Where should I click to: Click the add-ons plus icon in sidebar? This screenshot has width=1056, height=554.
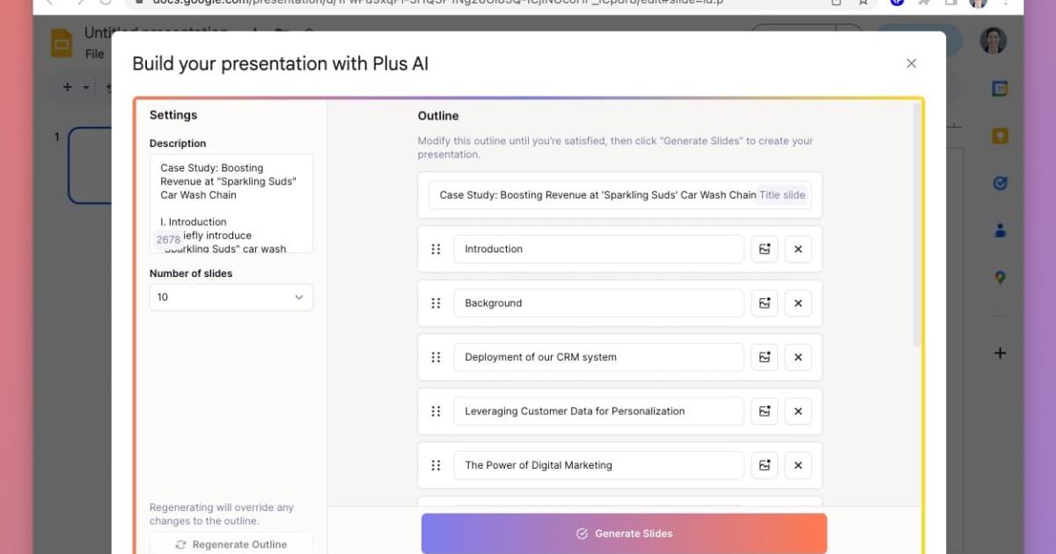pos(1000,354)
